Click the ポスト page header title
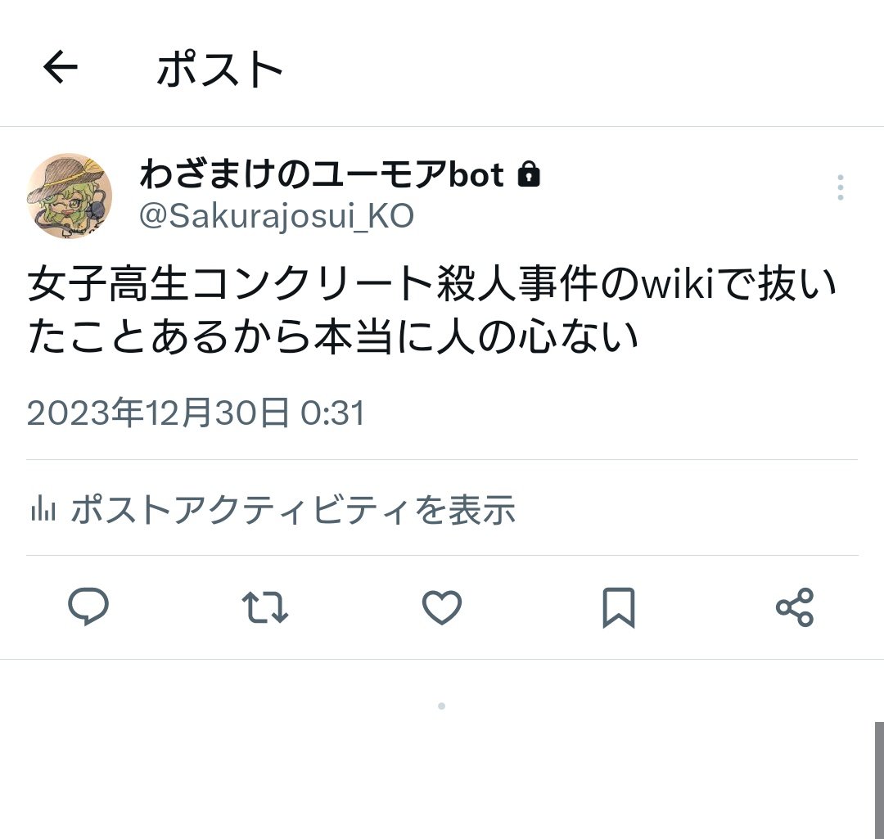Image resolution: width=884 pixels, height=839 pixels. (x=220, y=69)
